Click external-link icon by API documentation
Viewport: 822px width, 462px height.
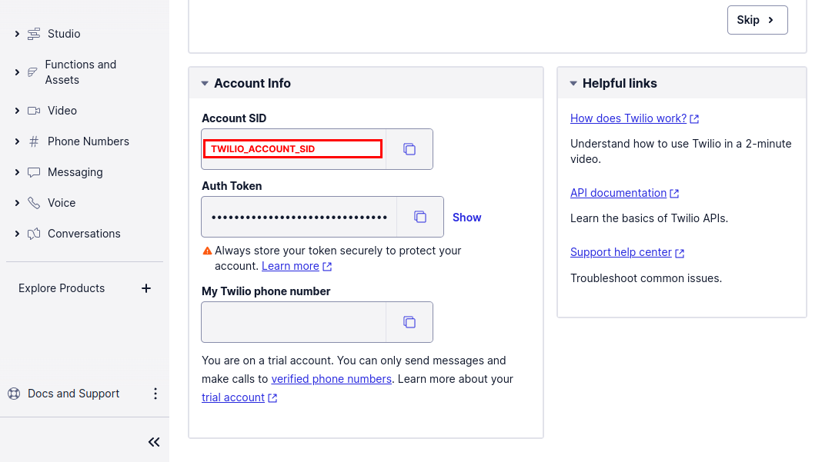(674, 193)
